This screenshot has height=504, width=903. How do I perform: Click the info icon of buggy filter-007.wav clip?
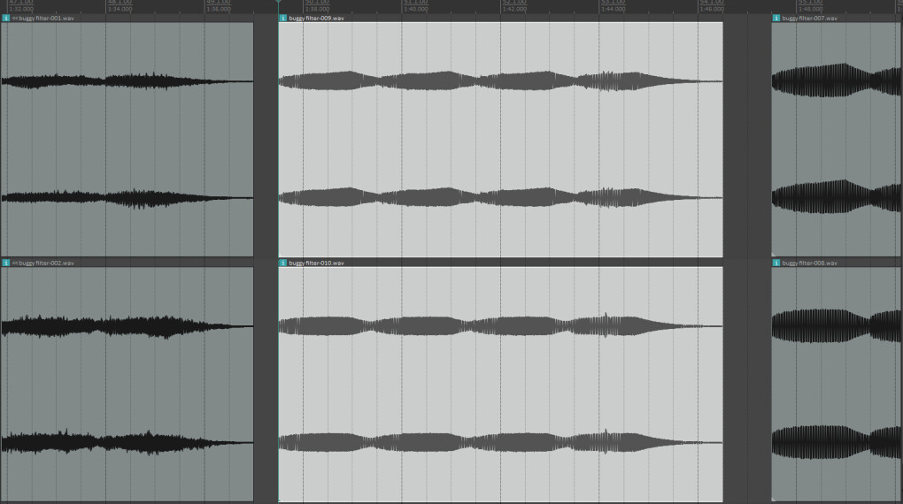pos(776,19)
